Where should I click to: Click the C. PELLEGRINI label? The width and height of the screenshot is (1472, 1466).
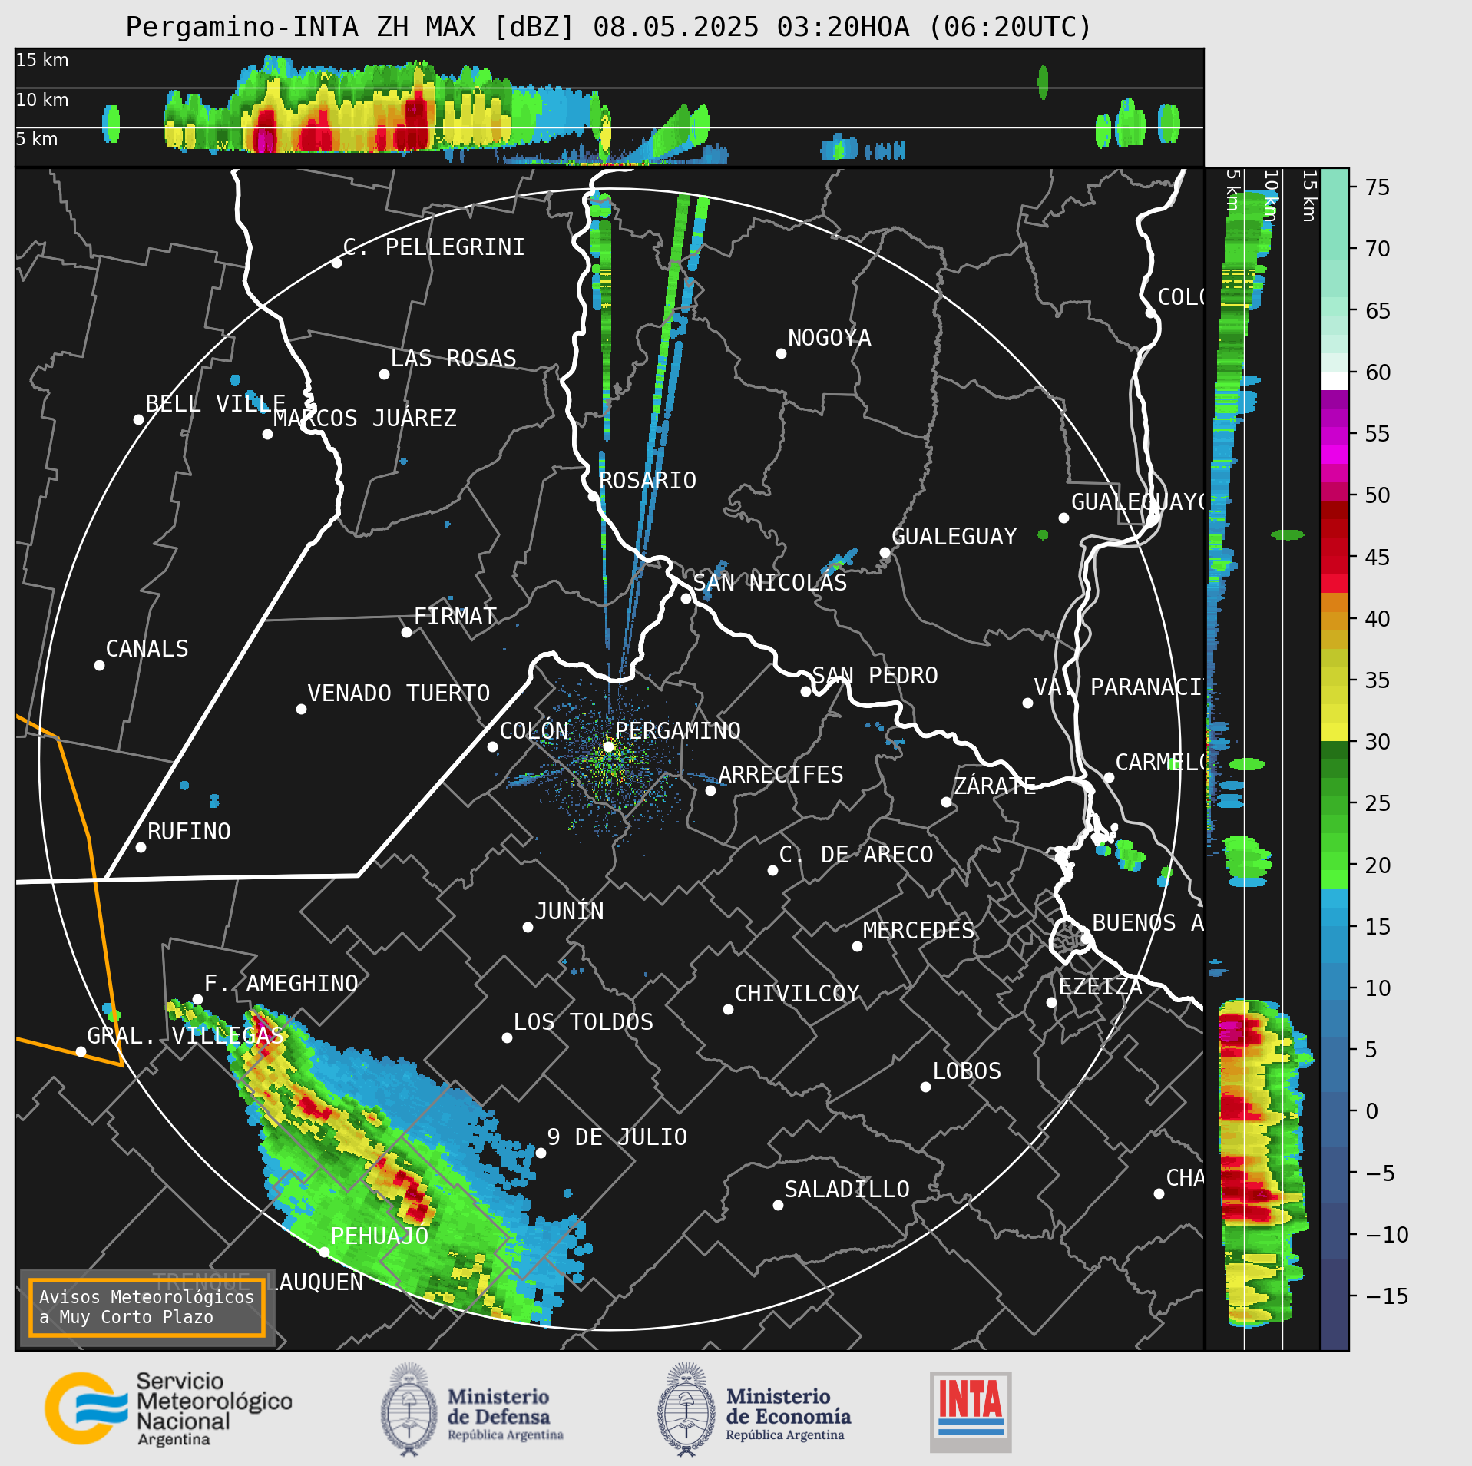(x=434, y=247)
